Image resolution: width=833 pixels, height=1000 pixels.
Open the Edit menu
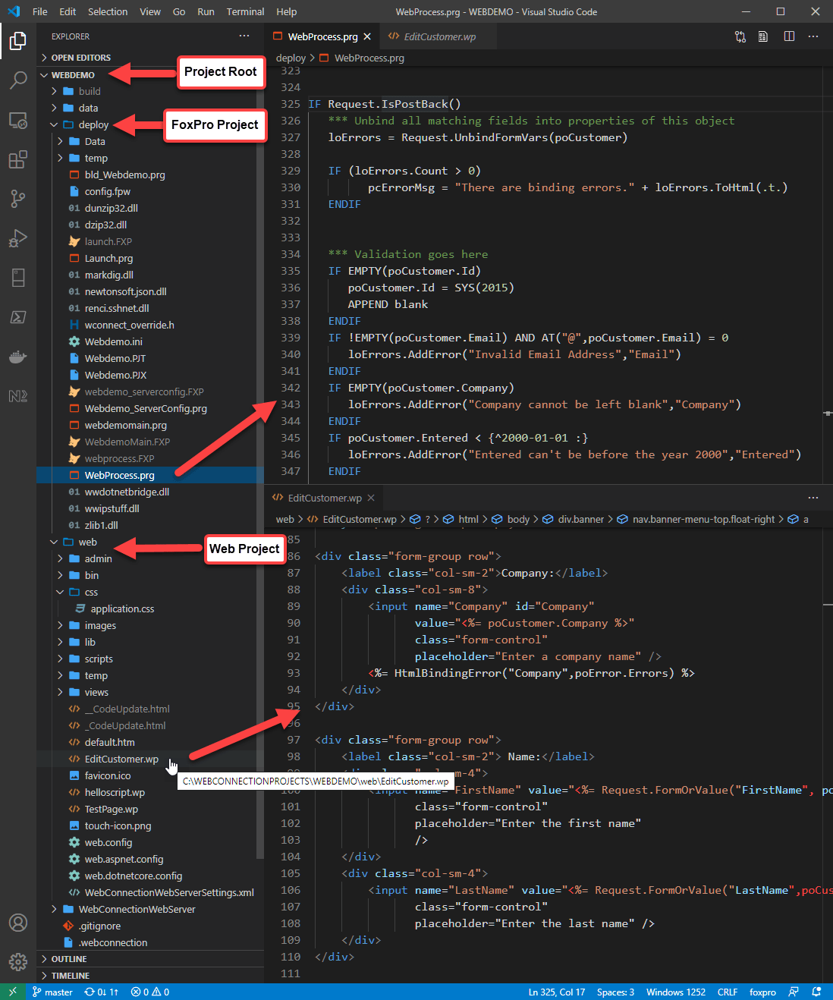point(68,11)
